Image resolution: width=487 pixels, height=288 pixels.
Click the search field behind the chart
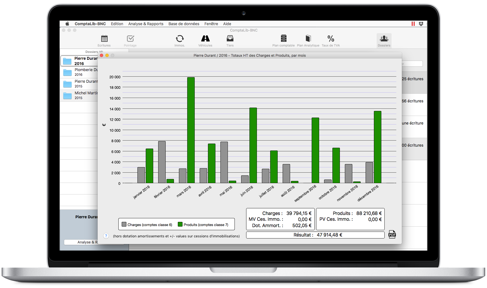[412, 64]
